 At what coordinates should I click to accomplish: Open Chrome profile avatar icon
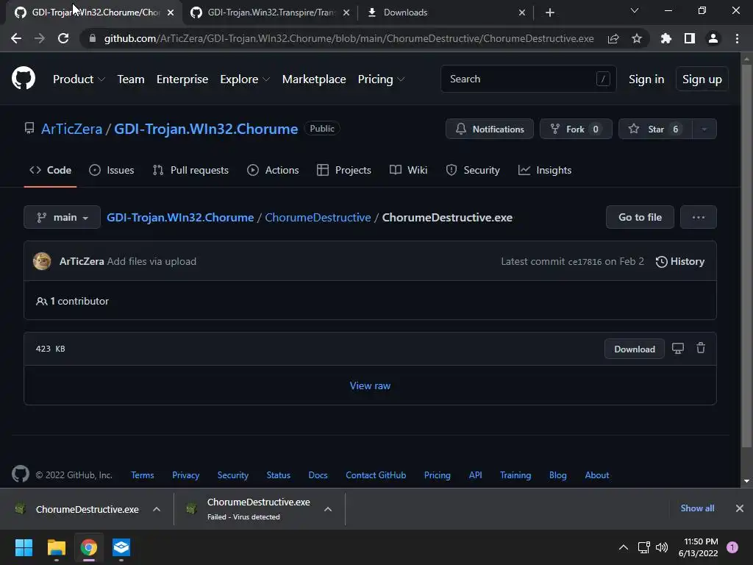[x=713, y=38]
